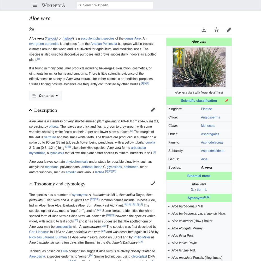Image resolution: width=261 pixels, height=261 pixels.
Task: Follow the Arabian Peninsula link
Action: [x=104, y=44]
